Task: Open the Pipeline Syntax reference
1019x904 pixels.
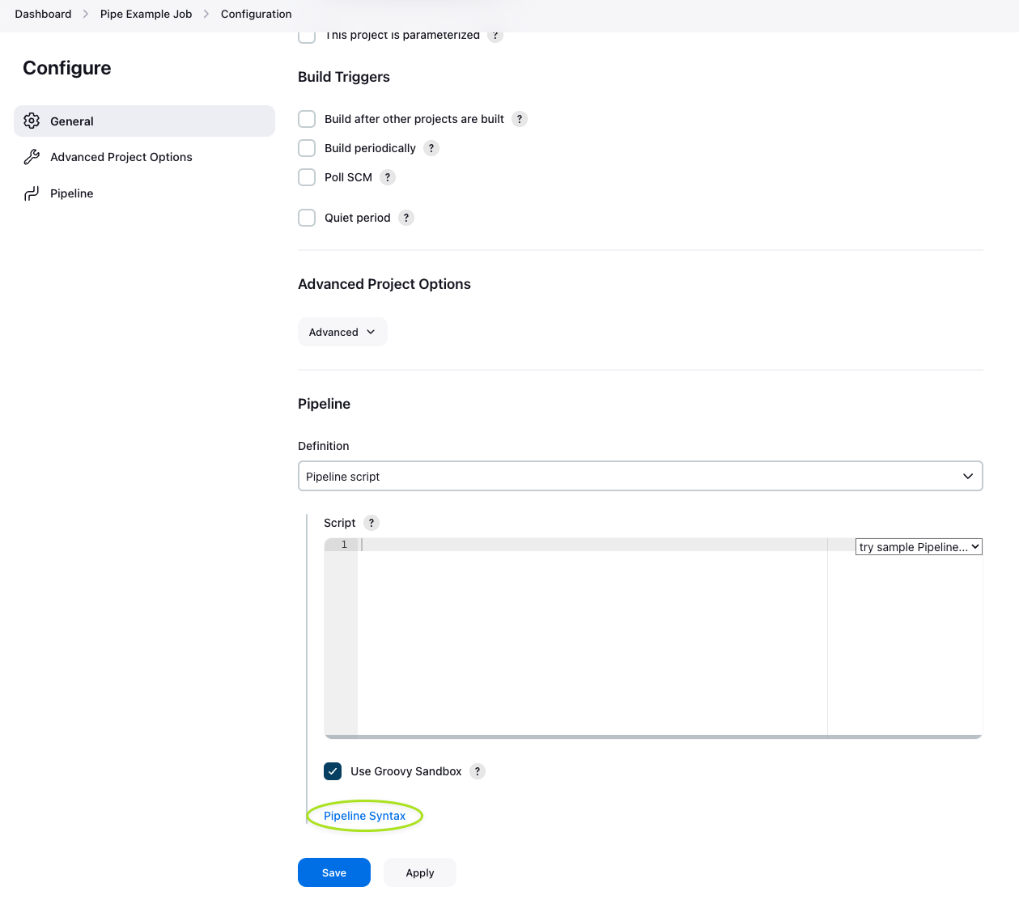Action: [364, 816]
